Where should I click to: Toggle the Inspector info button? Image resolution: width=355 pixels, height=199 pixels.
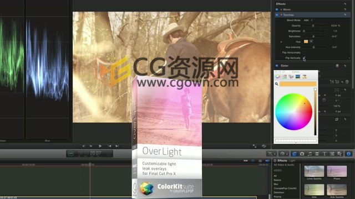(349, 154)
